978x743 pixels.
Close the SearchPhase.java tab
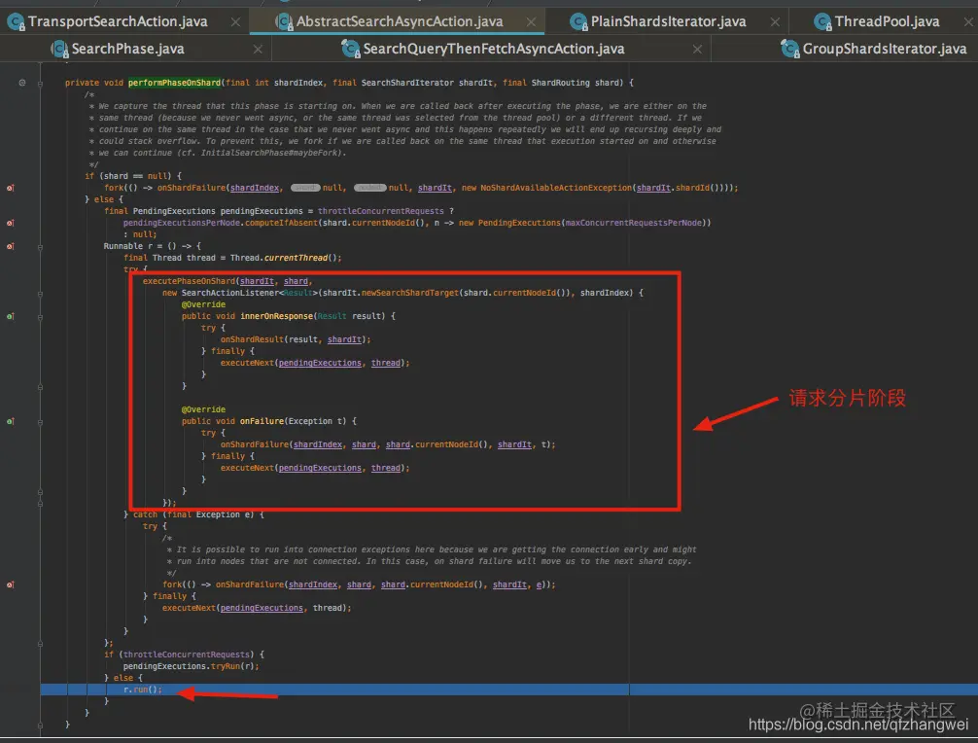258,50
